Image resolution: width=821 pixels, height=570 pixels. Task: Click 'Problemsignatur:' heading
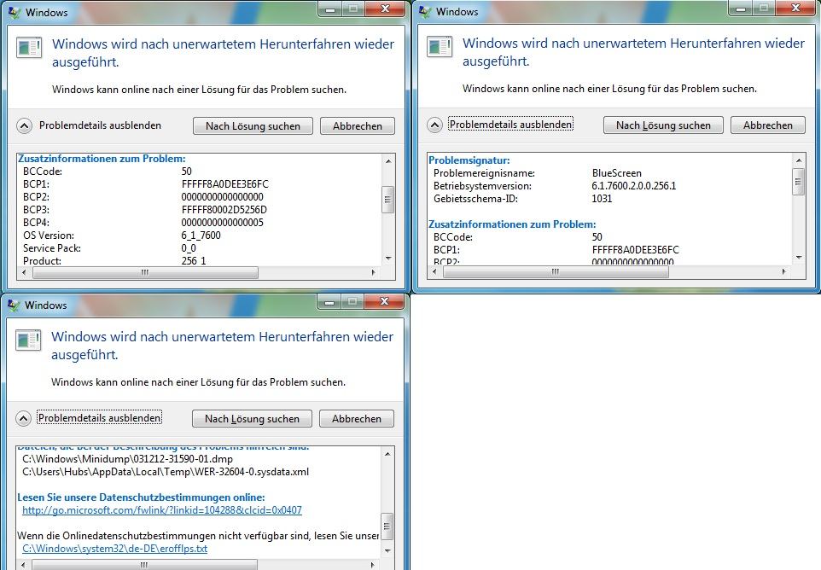469,160
